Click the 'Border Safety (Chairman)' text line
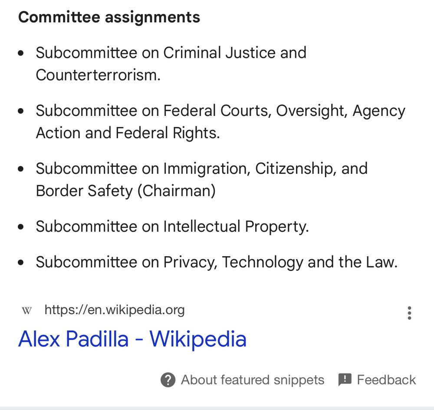This screenshot has width=434, height=410. (126, 191)
